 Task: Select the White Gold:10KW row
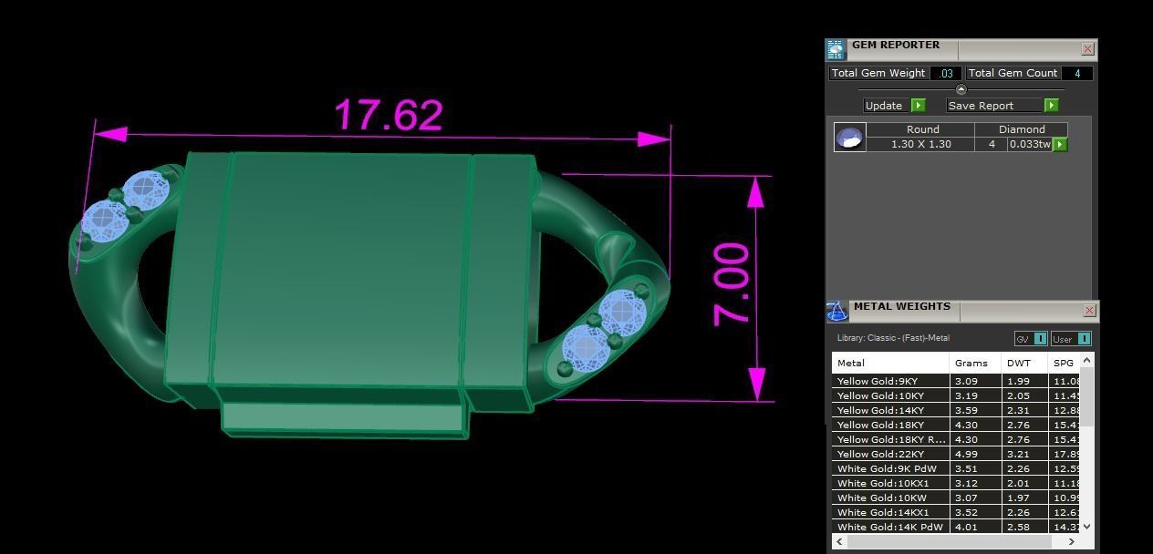click(956, 498)
